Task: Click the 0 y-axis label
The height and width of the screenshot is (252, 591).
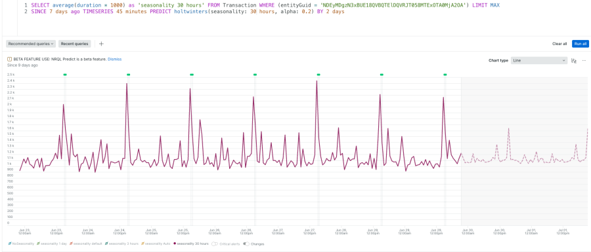Action: pyautogui.click(x=9, y=223)
